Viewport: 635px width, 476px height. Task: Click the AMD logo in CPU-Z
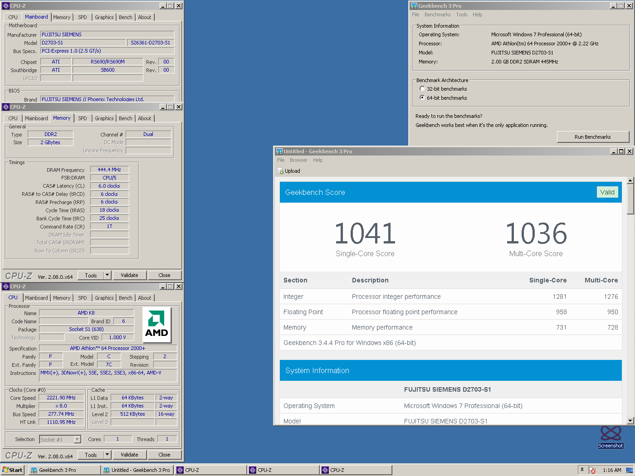[x=156, y=325]
